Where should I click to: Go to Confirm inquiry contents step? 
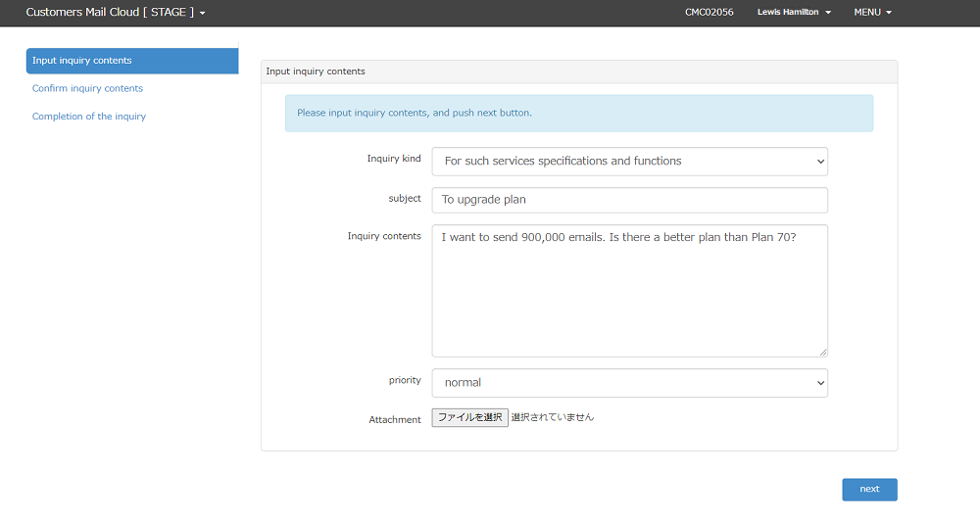pos(87,88)
